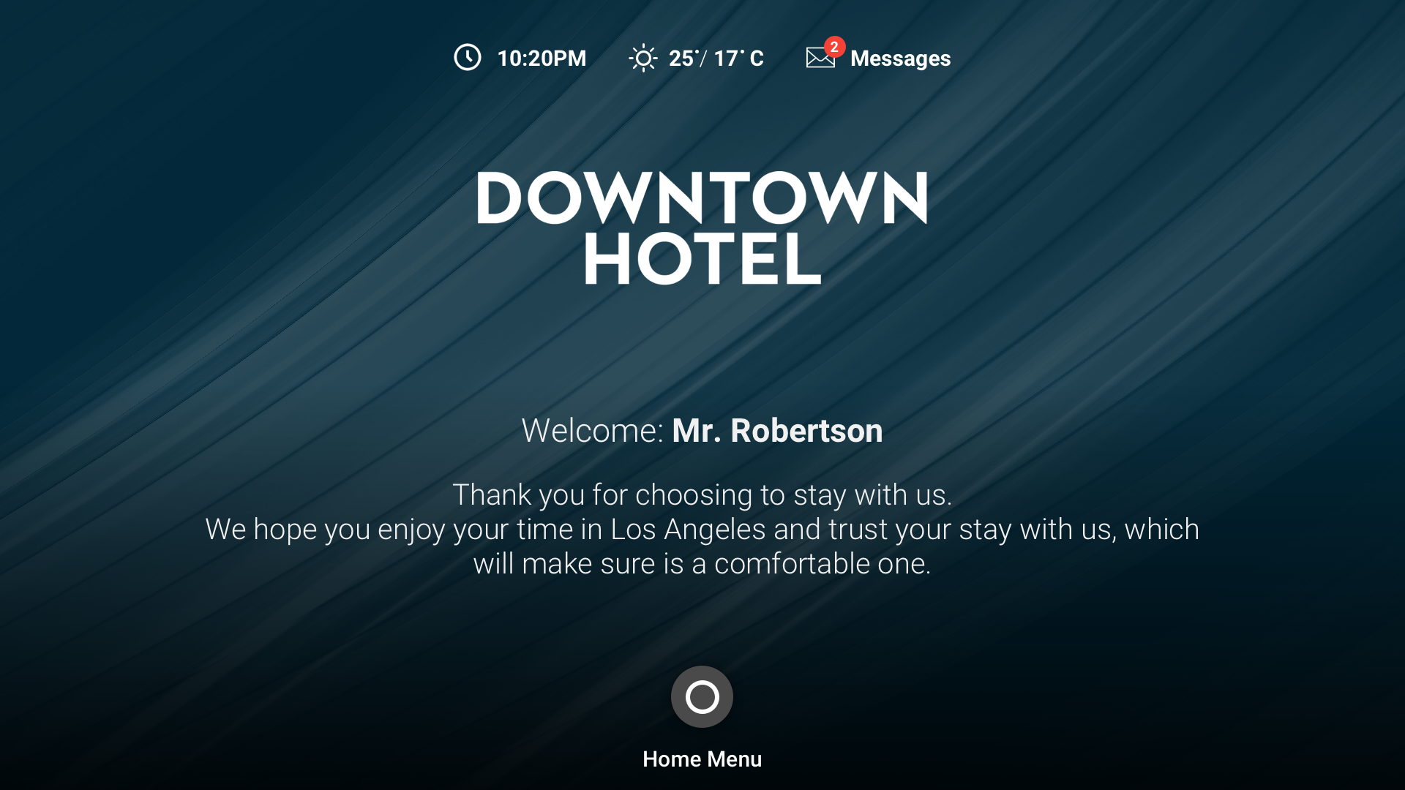
Task: Click the 25° high temperature value
Action: (x=683, y=59)
